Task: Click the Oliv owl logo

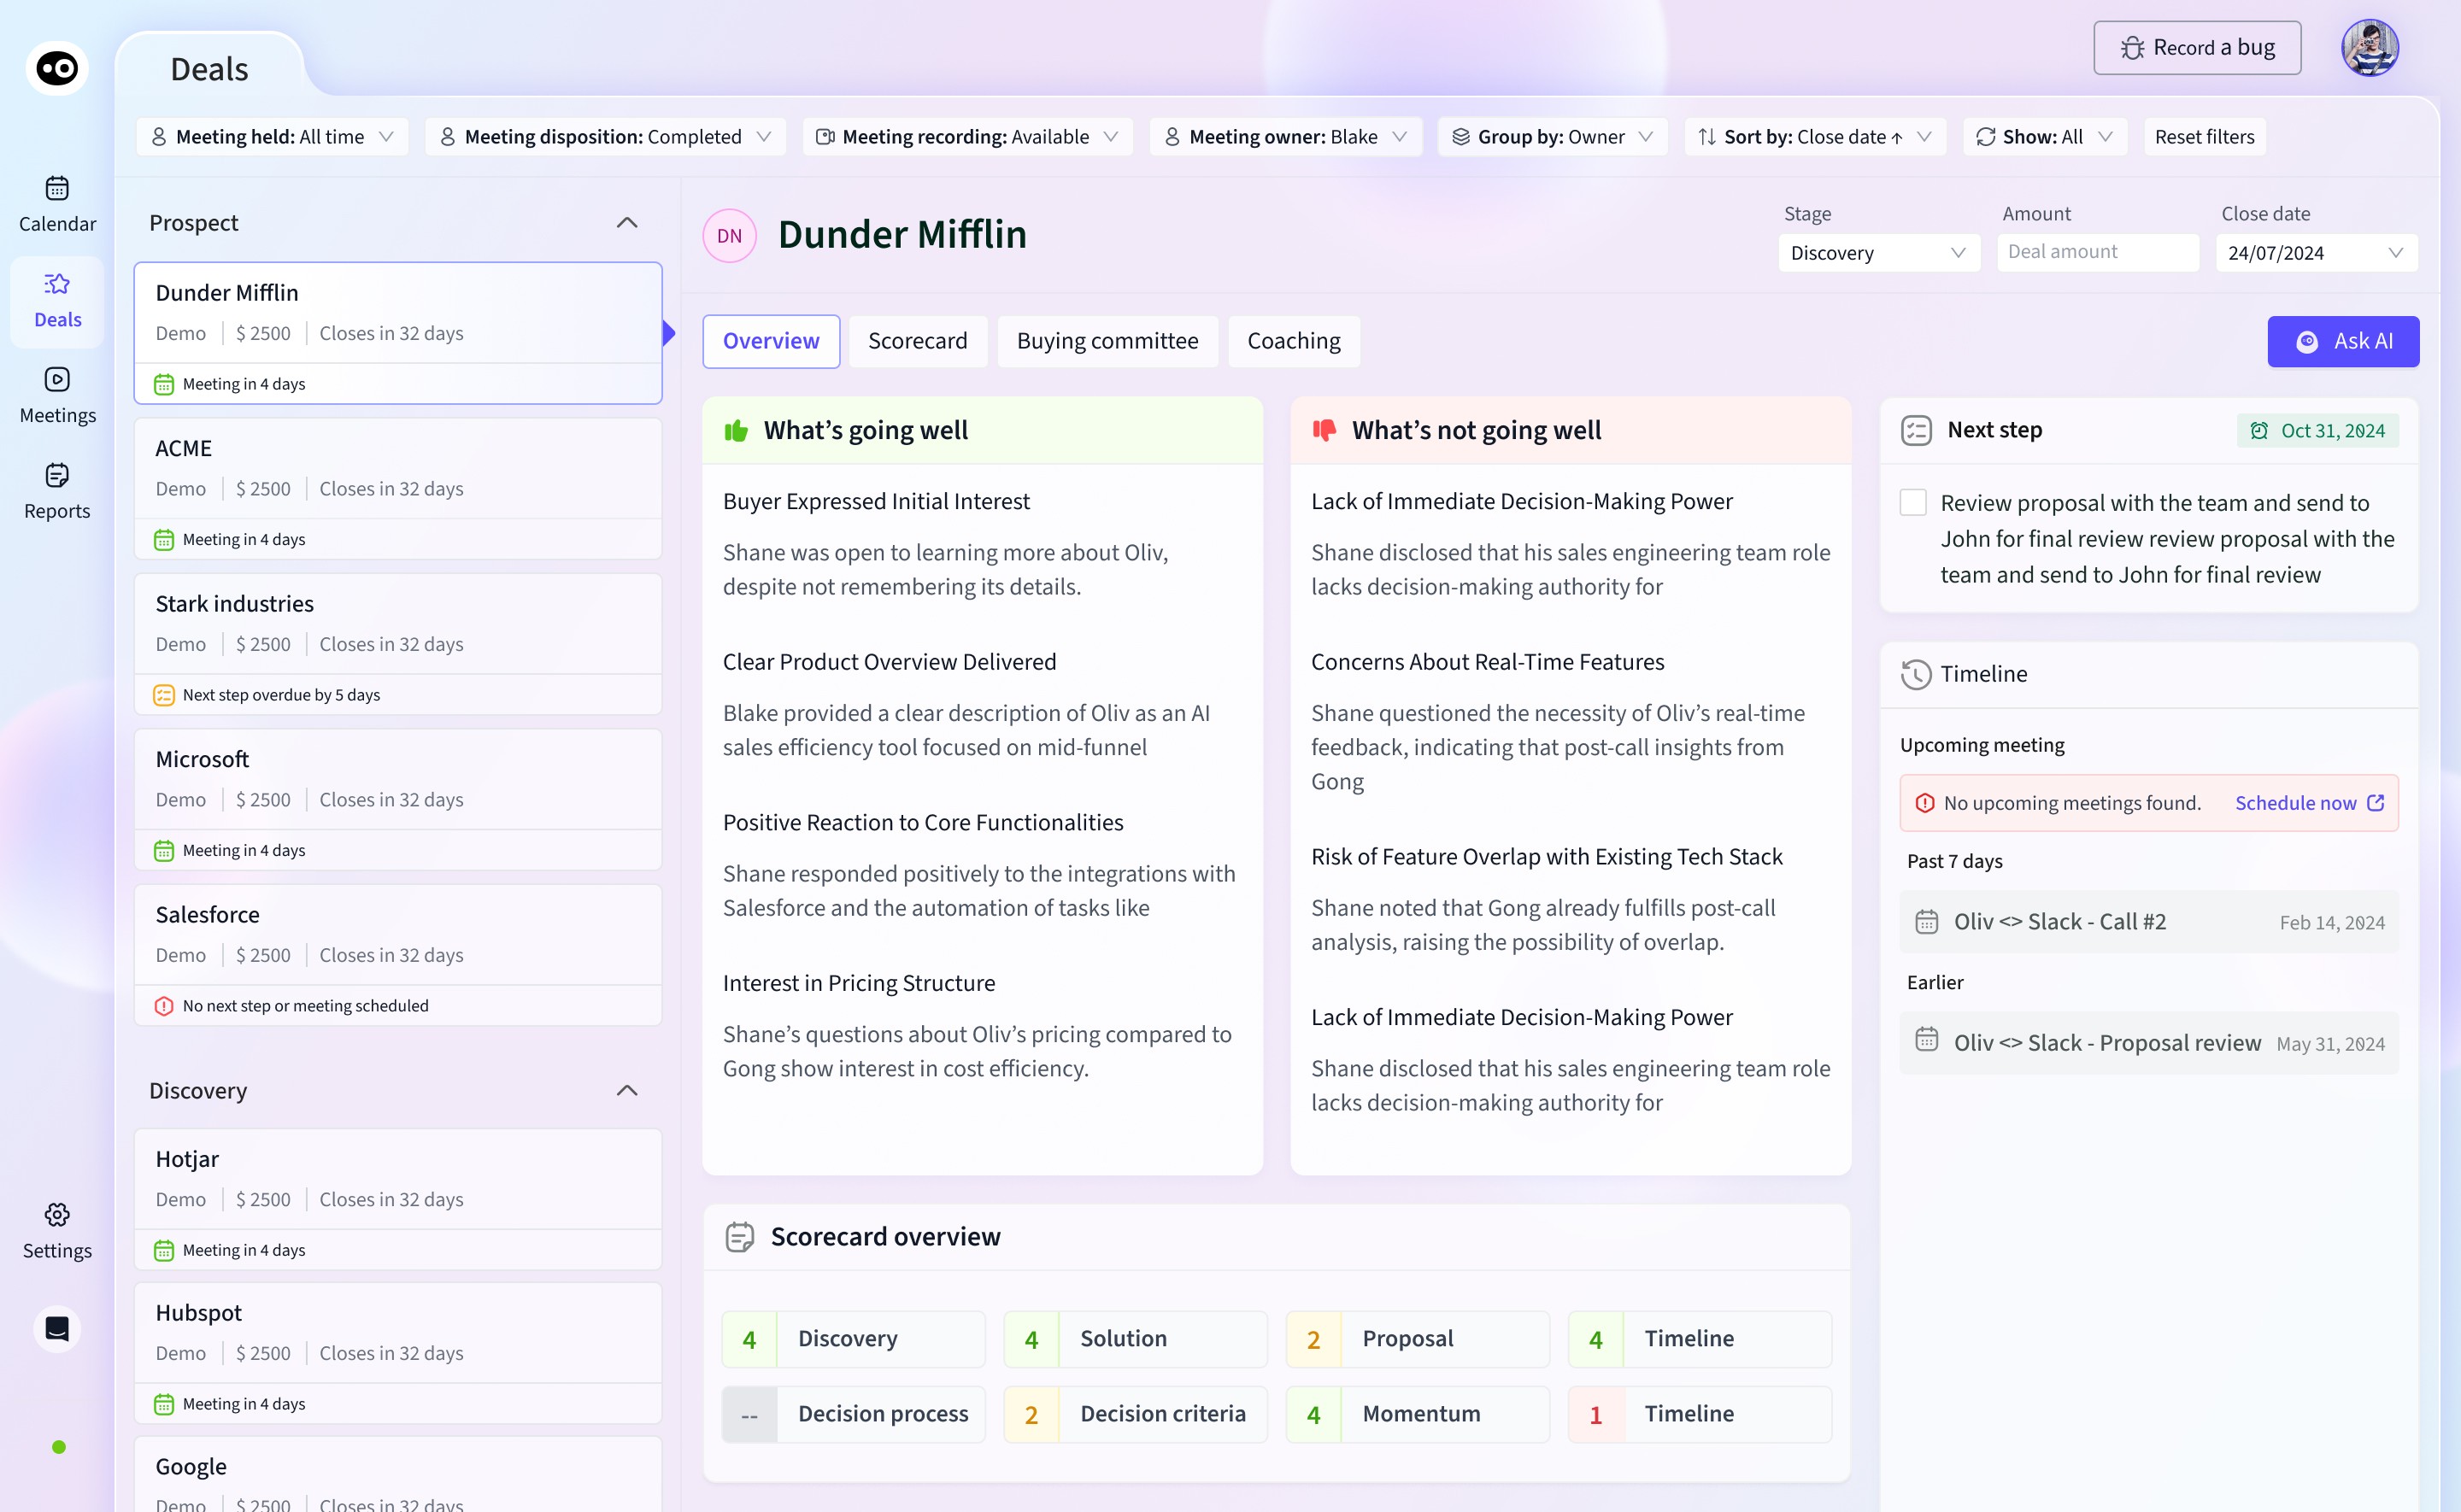Action: [x=57, y=68]
